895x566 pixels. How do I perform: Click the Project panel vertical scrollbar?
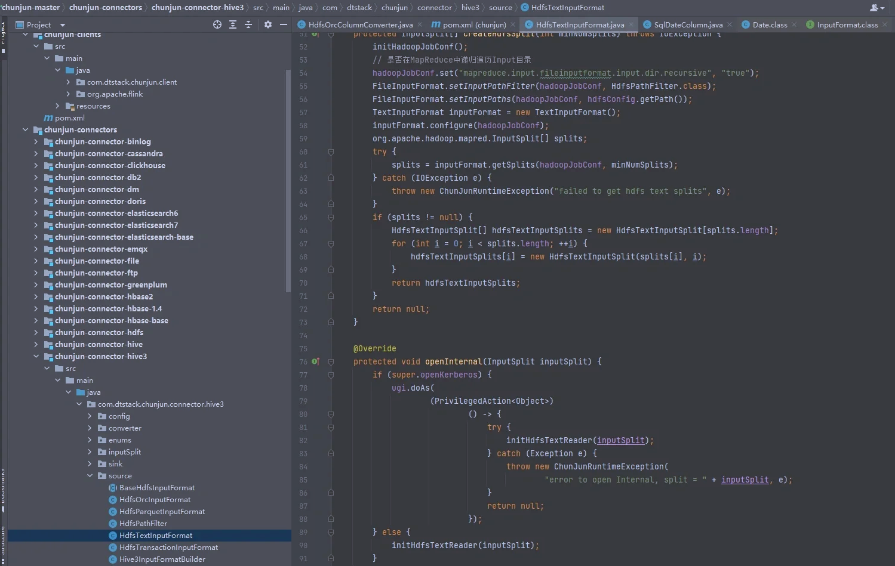coord(288,179)
